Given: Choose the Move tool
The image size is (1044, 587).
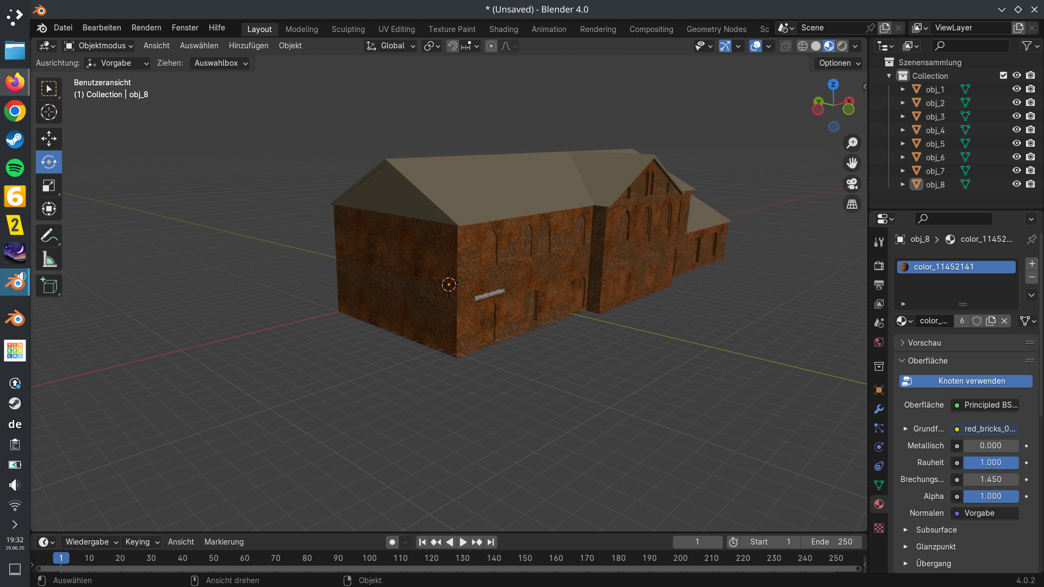Looking at the screenshot, I should click(x=49, y=139).
